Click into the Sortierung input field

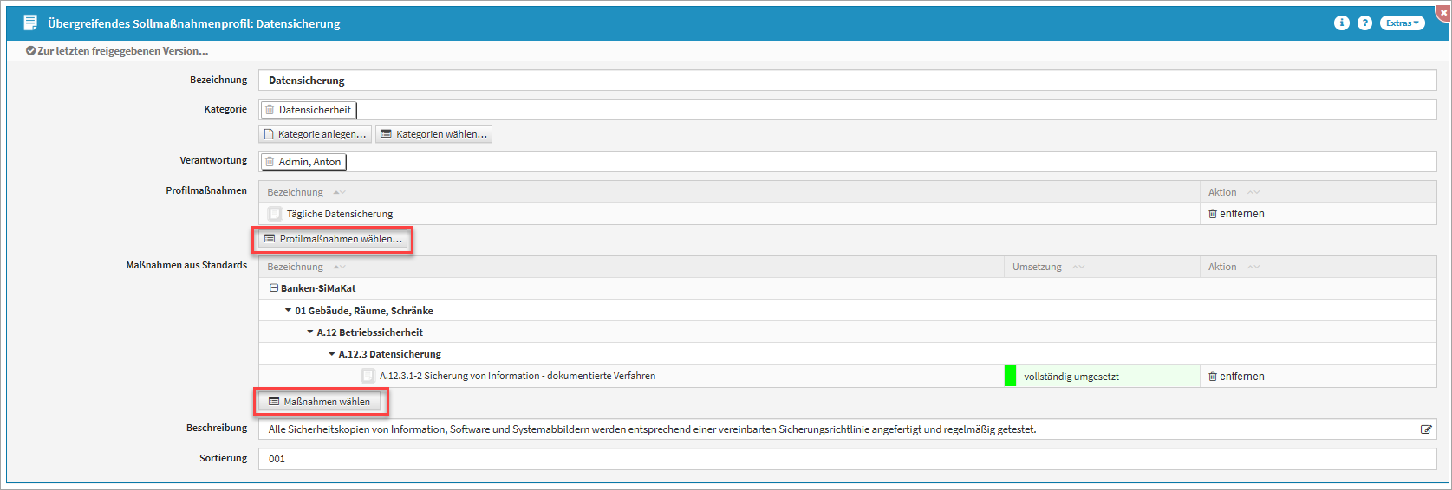tap(847, 459)
